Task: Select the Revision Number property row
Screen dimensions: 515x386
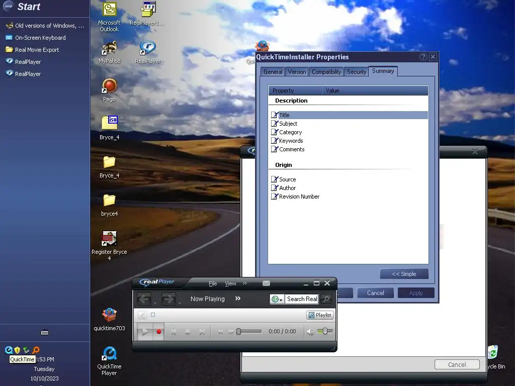Action: coord(349,197)
